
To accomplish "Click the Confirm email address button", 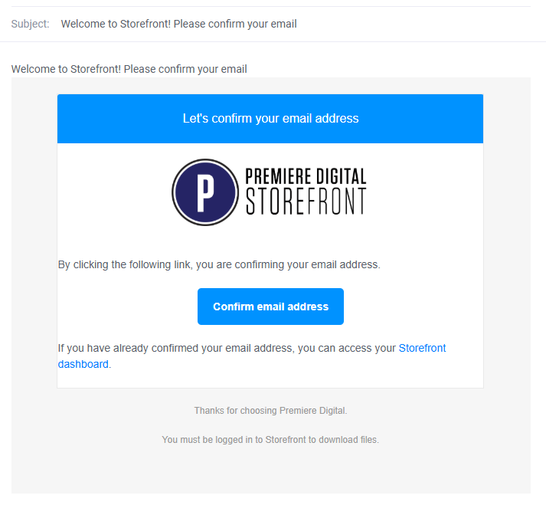I will (x=270, y=307).
